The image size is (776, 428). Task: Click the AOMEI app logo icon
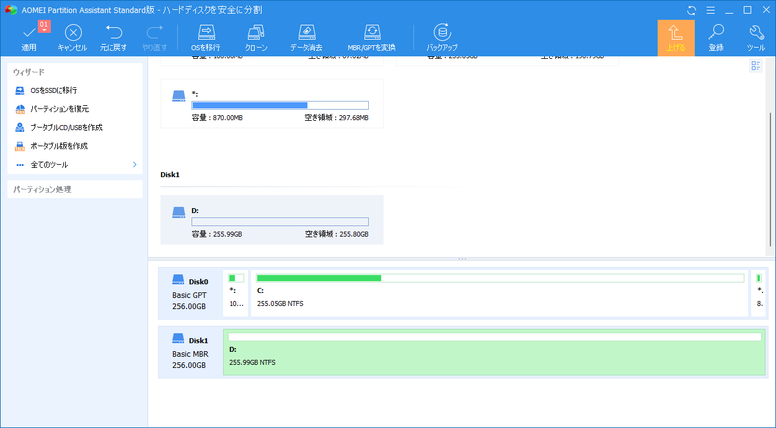pyautogui.click(x=10, y=10)
